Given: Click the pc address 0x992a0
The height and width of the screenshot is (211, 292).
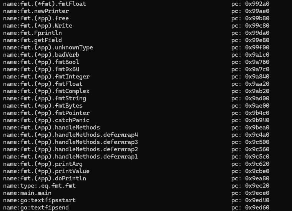Looking at the screenshot, I should (x=257, y=4).
